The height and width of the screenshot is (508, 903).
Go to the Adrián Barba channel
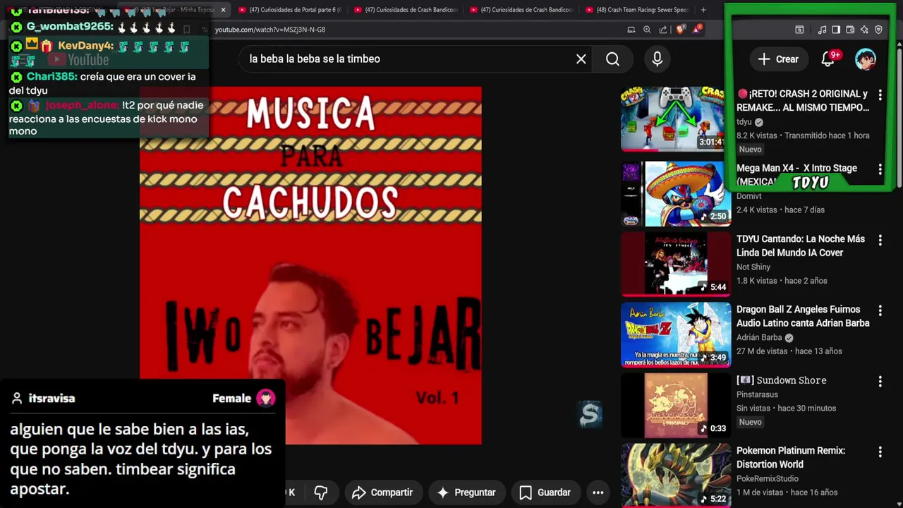click(759, 337)
